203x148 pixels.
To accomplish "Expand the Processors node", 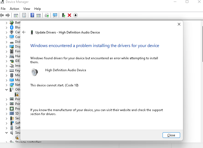I will coord(6,109).
